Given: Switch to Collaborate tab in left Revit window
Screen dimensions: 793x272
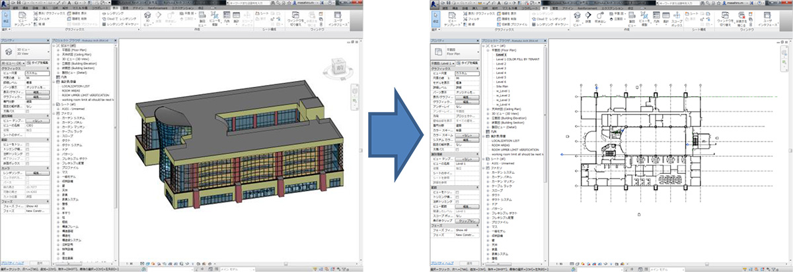Looking at the screenshot, I should click(99, 8).
